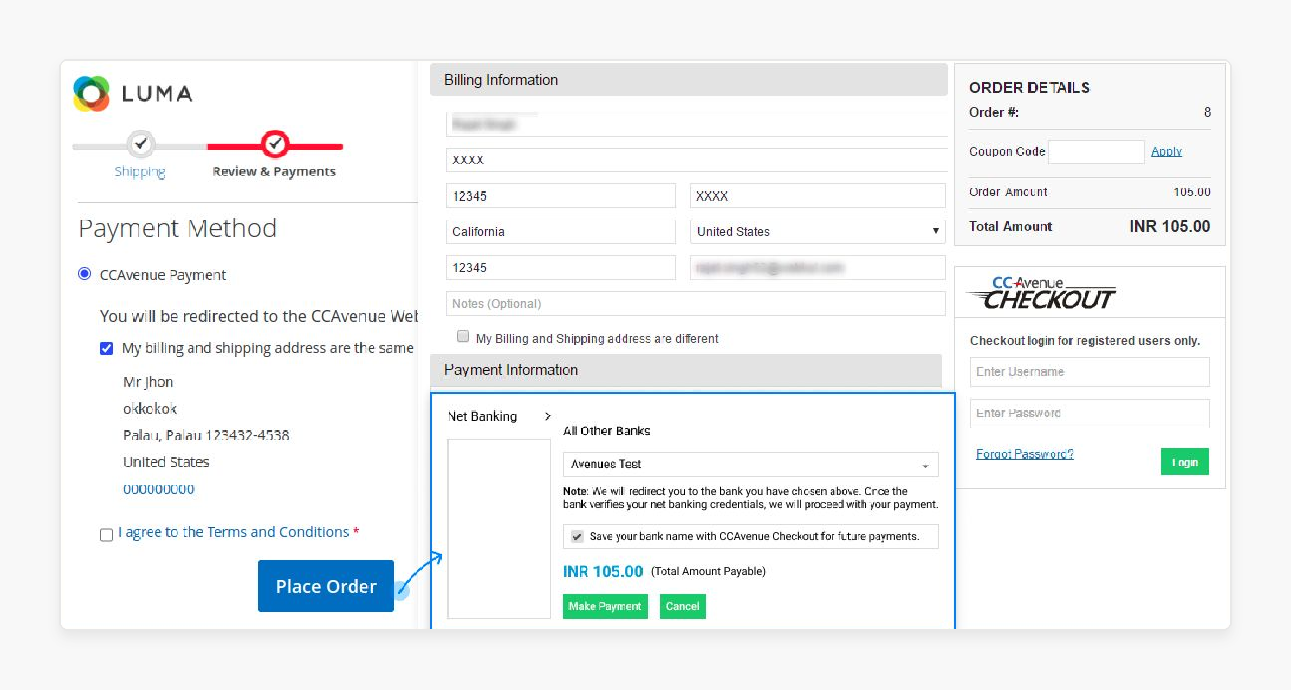Click the green Login button
Screen dimensions: 1291x690
point(1185,462)
